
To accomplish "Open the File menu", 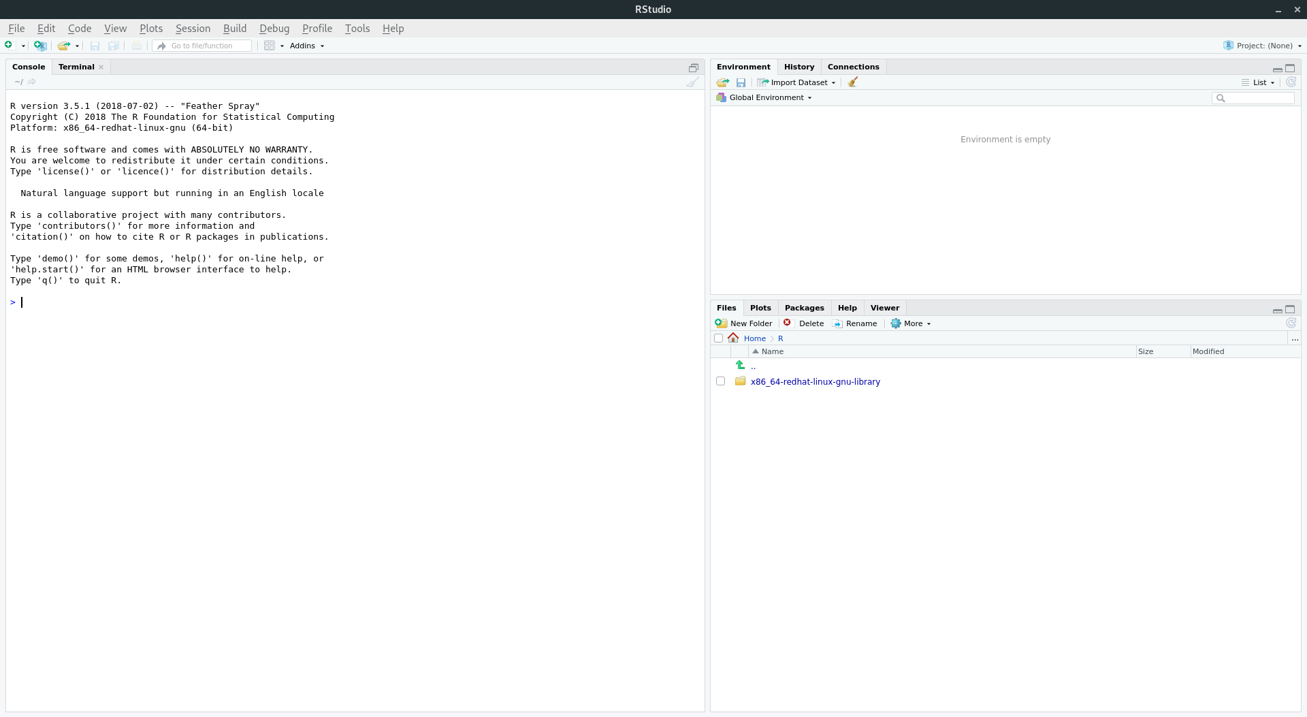I will (16, 29).
